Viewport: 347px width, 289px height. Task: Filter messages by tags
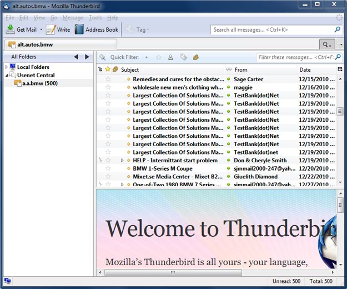click(183, 57)
